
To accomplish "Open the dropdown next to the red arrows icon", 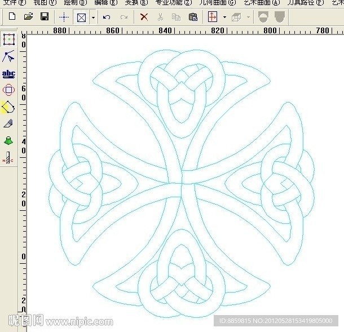I will [x=224, y=17].
